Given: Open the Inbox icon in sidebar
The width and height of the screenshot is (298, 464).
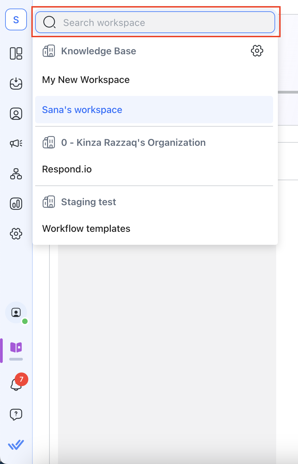Looking at the screenshot, I should click(16, 84).
